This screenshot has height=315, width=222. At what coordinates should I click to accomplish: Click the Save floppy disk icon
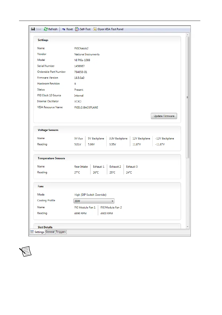(x=33, y=29)
